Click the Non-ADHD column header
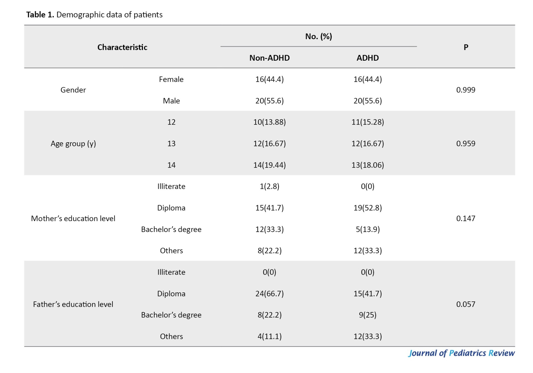 tap(269, 58)
